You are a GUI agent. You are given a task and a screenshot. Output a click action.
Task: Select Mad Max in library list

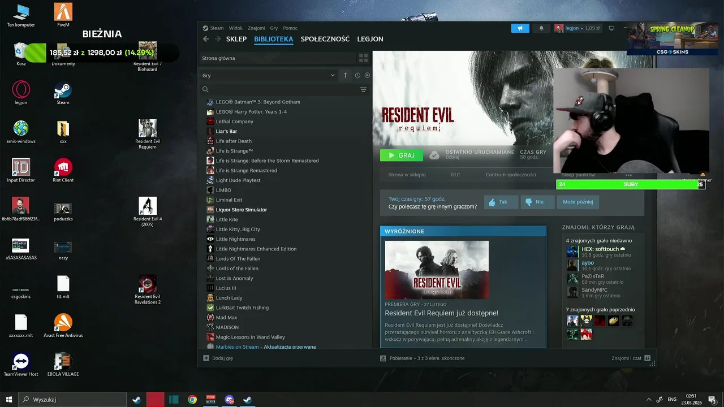(226, 318)
